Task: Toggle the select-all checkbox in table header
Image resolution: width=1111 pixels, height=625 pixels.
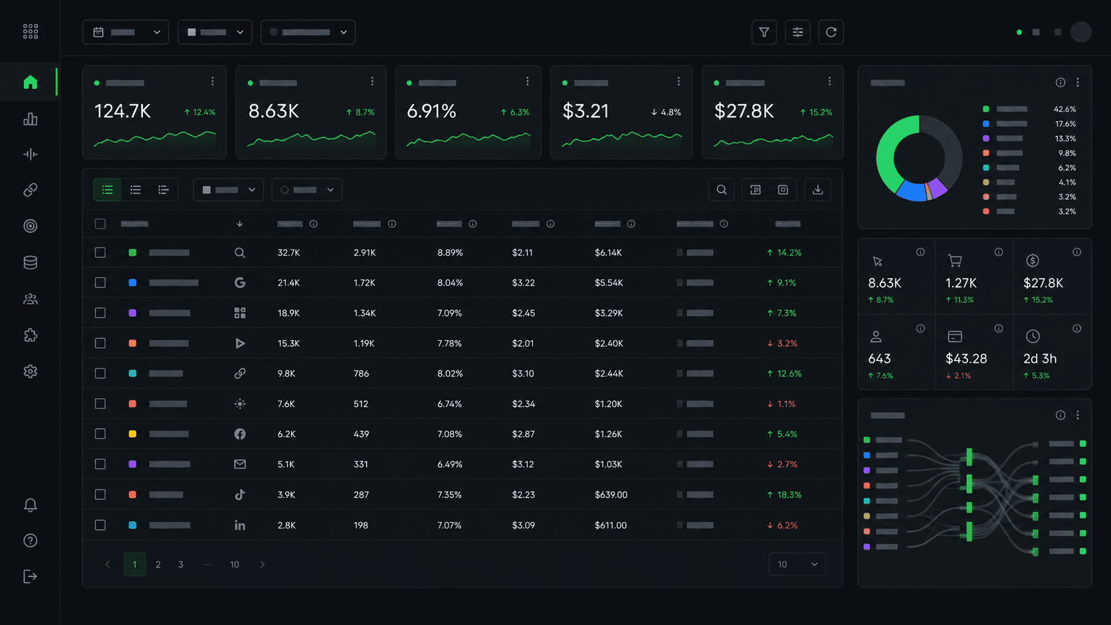Action: 100,224
